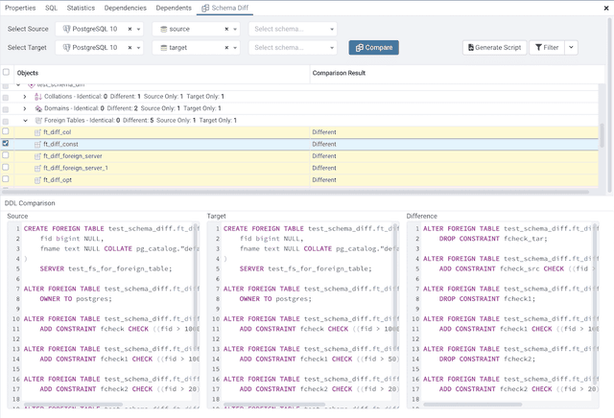
Task: Click the ft_diff_foreign_server table icon
Action: point(37,156)
